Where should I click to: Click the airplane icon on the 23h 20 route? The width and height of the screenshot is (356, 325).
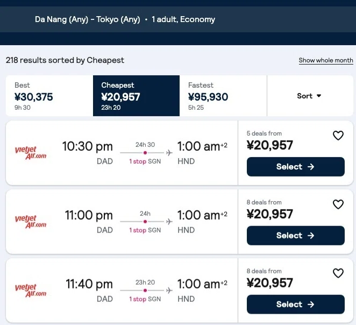click(169, 290)
